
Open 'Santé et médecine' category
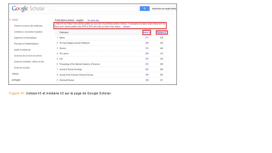22,50
